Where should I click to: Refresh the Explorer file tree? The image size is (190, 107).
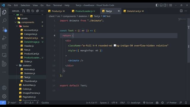point(33,11)
